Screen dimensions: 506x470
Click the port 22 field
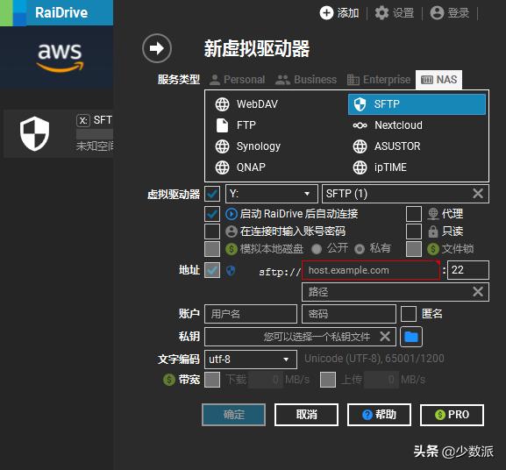click(x=468, y=270)
